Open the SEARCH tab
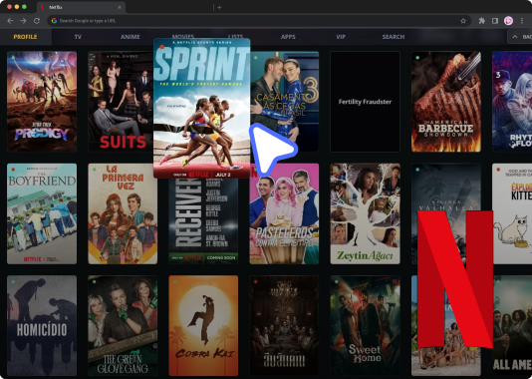Screen dimensions: 532x379 394,37
